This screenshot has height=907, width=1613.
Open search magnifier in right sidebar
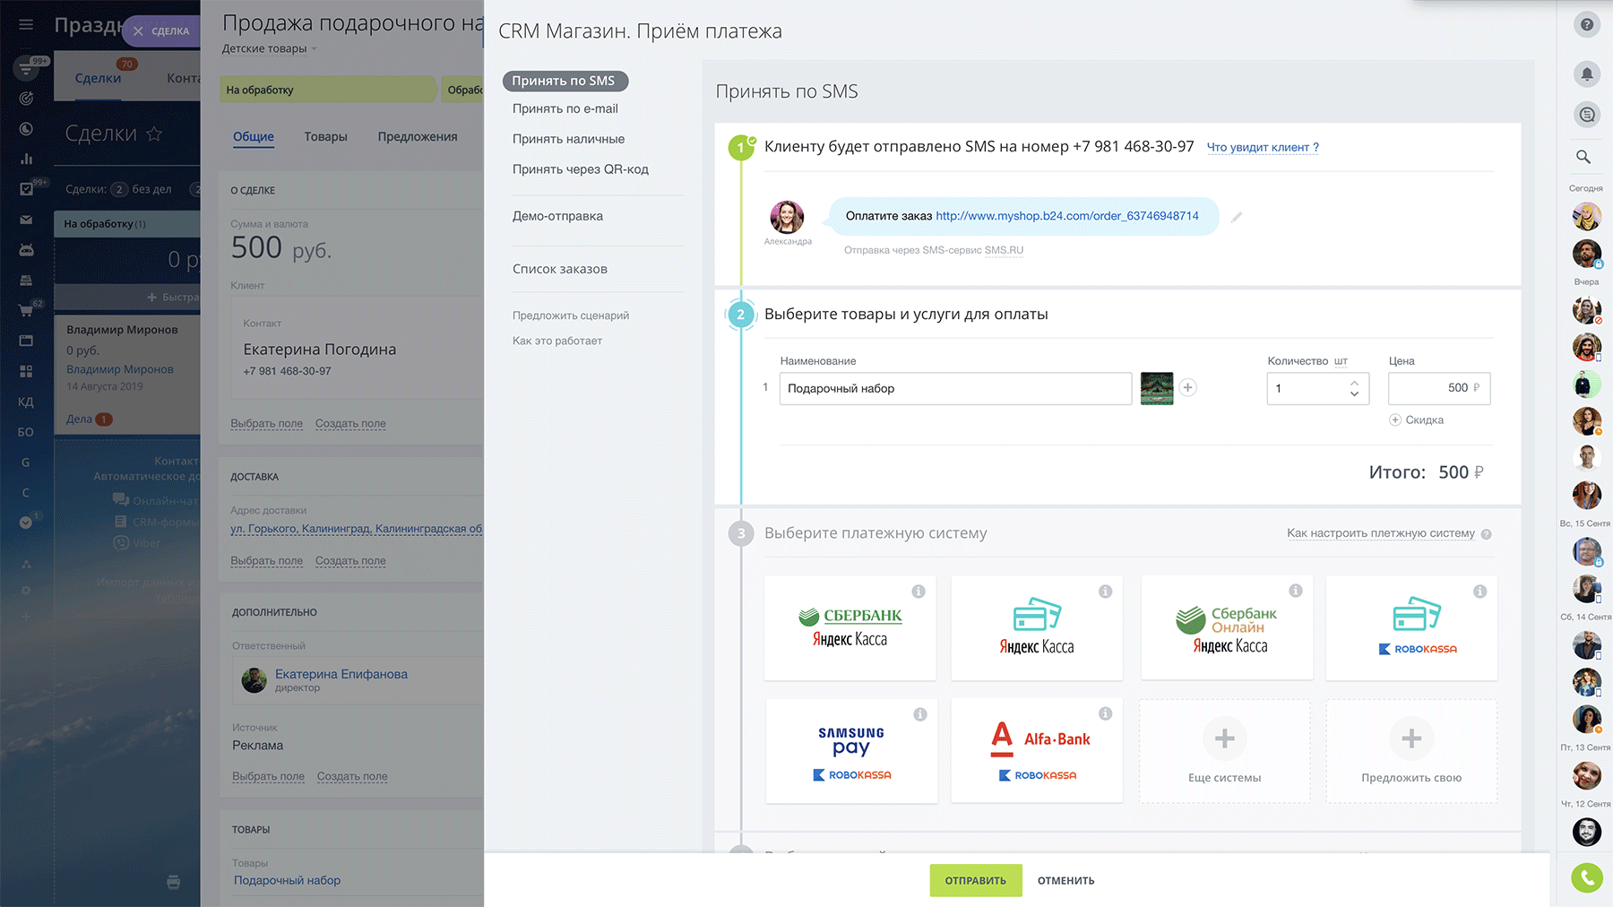(x=1583, y=157)
